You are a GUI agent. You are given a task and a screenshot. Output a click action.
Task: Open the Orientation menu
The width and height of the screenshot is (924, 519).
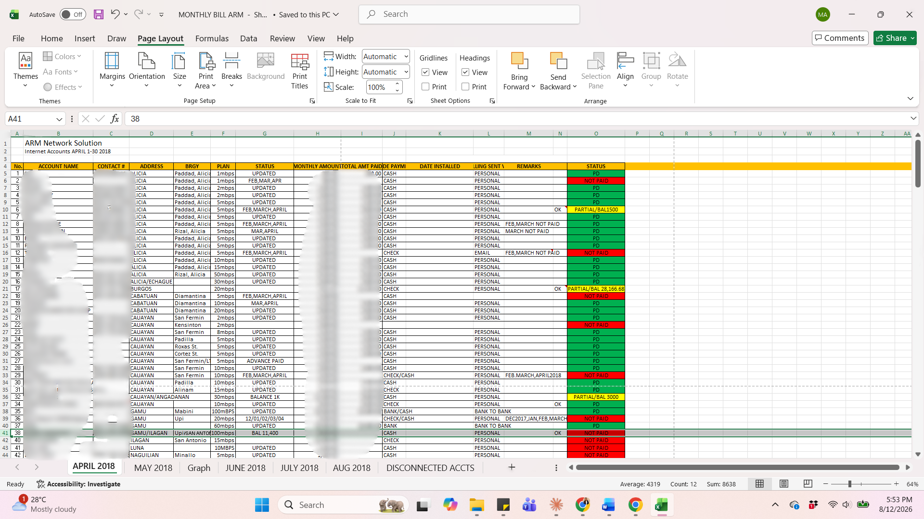147,70
